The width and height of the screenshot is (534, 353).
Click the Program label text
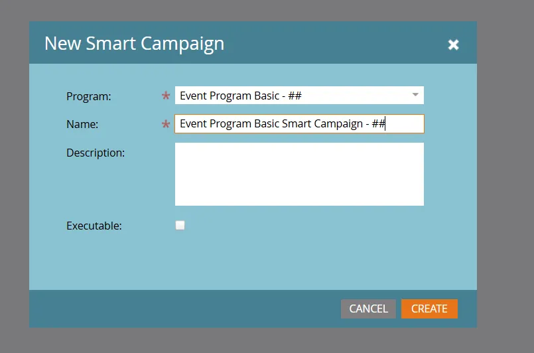click(88, 96)
